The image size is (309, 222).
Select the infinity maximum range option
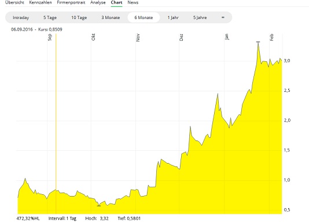click(223, 17)
